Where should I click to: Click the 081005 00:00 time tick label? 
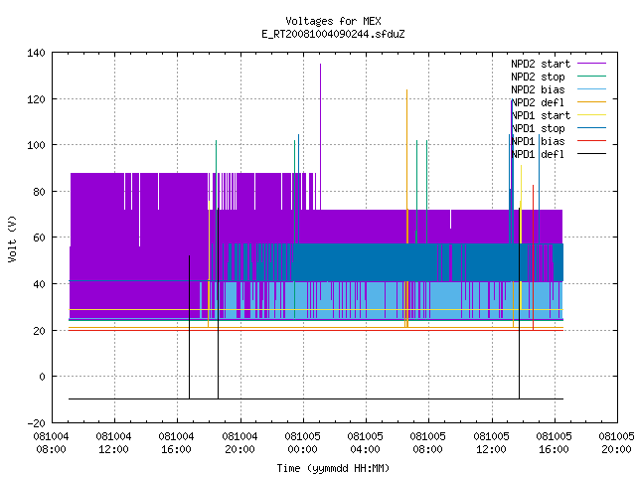click(x=302, y=443)
